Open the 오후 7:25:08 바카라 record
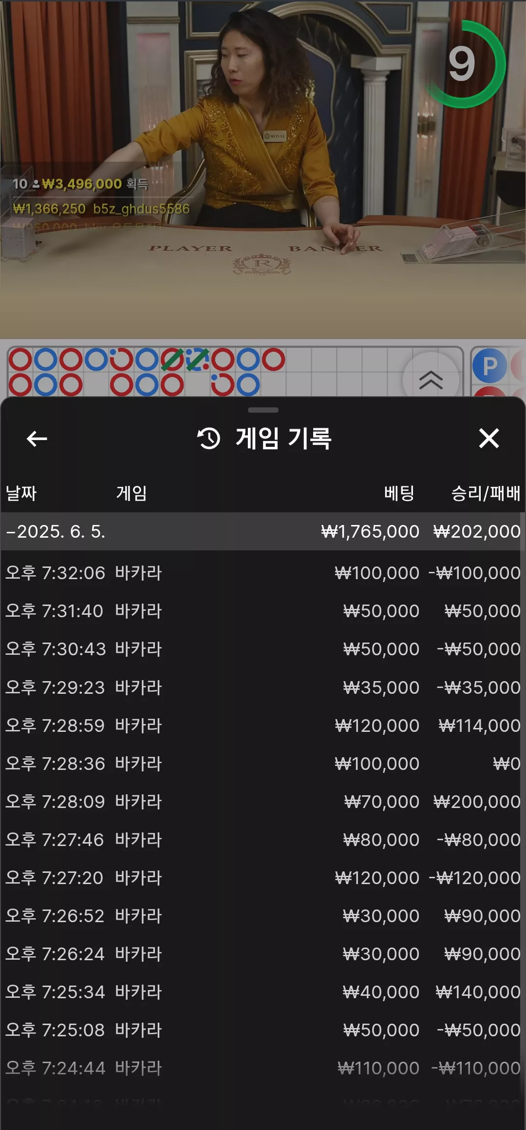This screenshot has width=526, height=1130. (x=263, y=1030)
